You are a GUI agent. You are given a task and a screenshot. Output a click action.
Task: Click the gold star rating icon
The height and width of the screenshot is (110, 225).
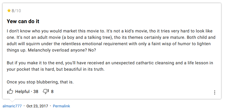[9, 11]
